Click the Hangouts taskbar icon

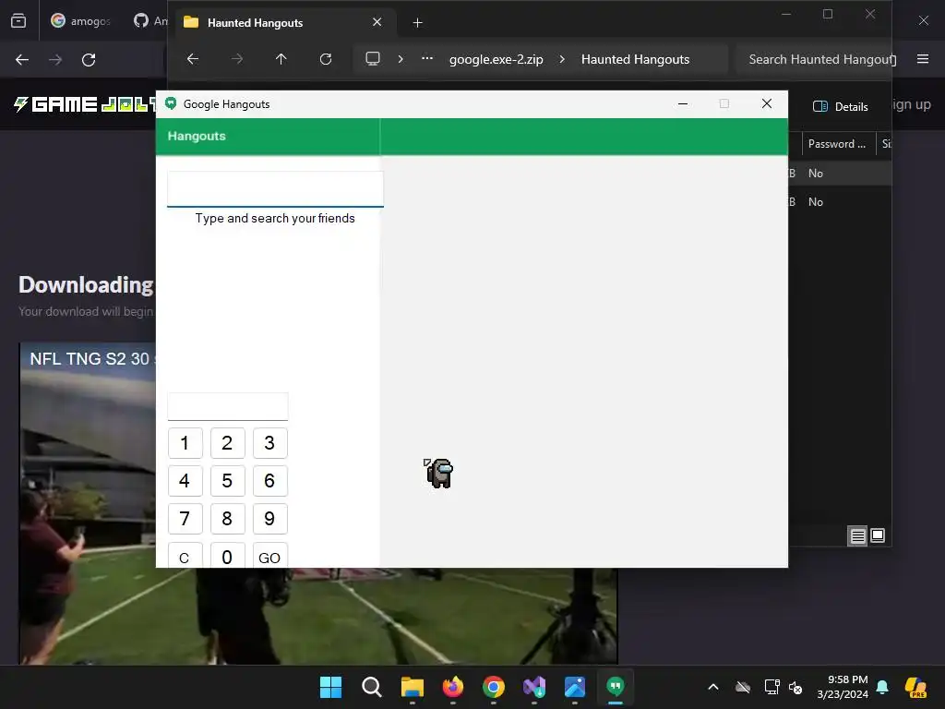[x=616, y=687]
